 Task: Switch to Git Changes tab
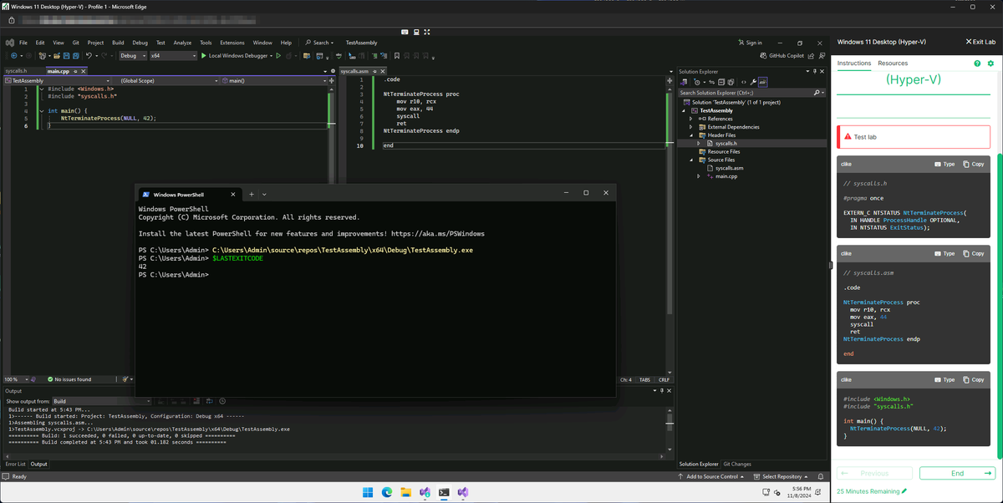click(x=737, y=464)
